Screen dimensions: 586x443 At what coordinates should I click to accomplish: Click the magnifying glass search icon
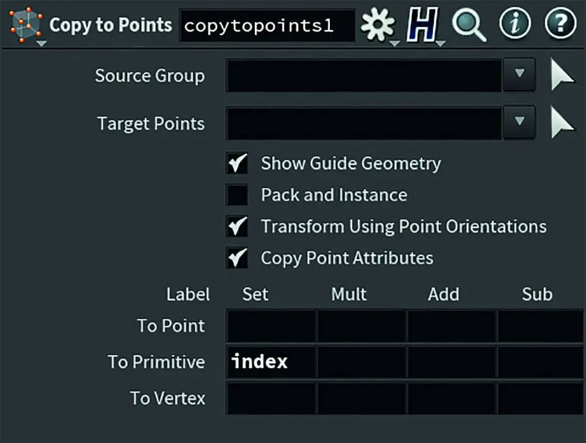[x=468, y=25]
